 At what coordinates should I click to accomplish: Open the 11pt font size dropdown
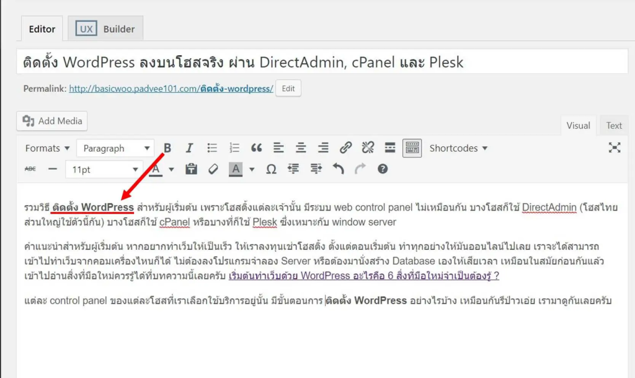point(104,169)
